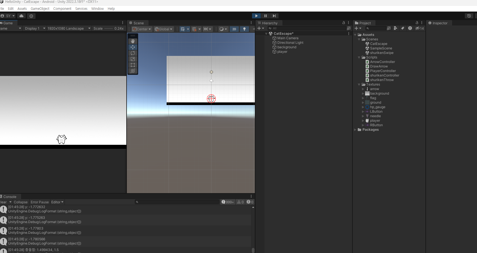Toggle Project panel lock icon
This screenshot has width=477, height=253.
pyautogui.click(x=417, y=23)
